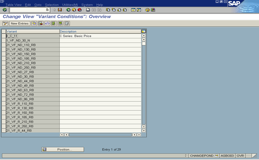Click the Description column header
This screenshot has height=160, width=259.
point(101,31)
